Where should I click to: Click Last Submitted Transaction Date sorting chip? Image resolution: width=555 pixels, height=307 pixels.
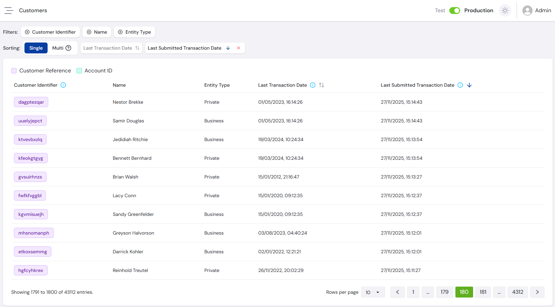195,48
